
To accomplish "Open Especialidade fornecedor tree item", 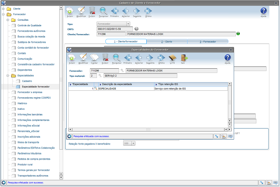I will [36, 87].
